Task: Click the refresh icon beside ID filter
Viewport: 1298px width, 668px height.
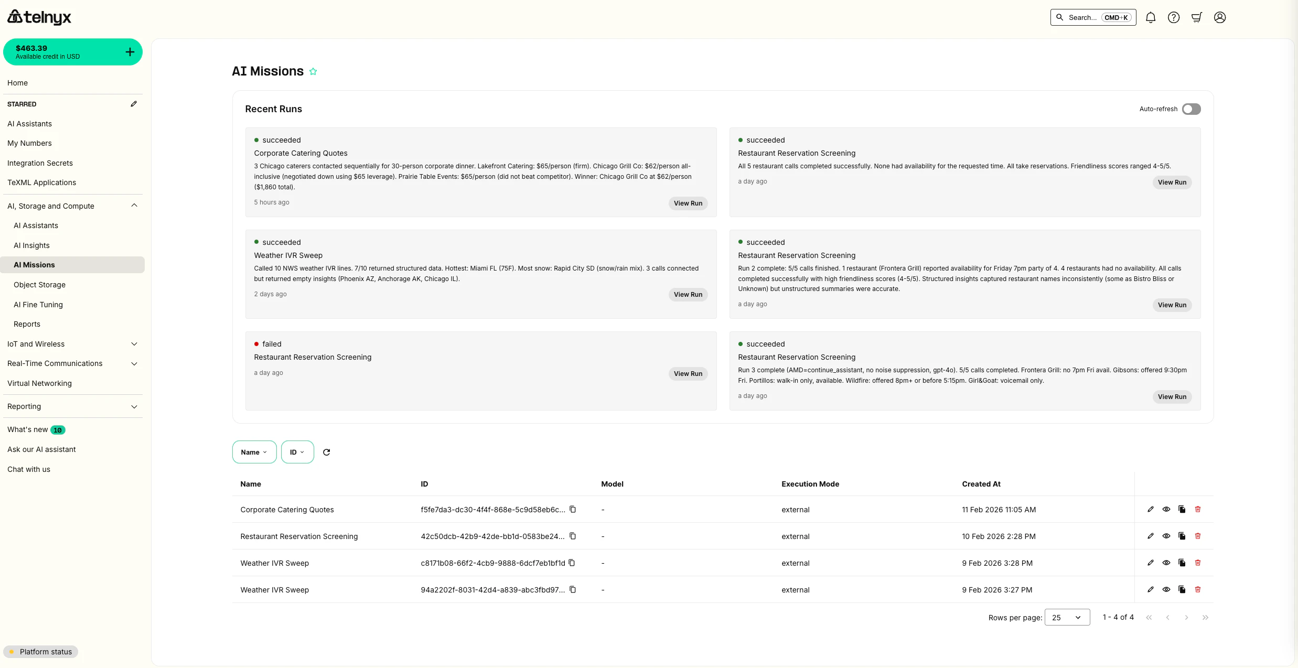Action: click(x=326, y=452)
